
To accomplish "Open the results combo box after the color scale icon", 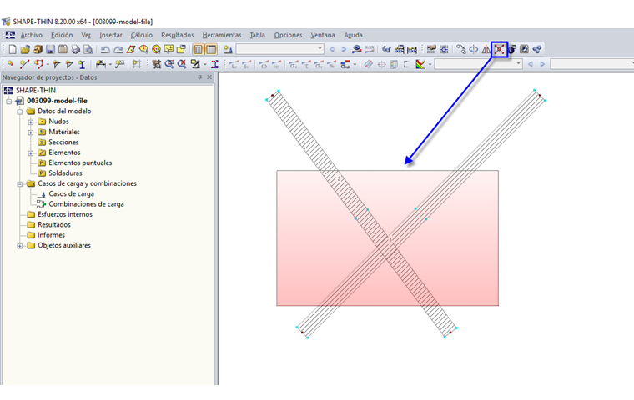I will 478,64.
